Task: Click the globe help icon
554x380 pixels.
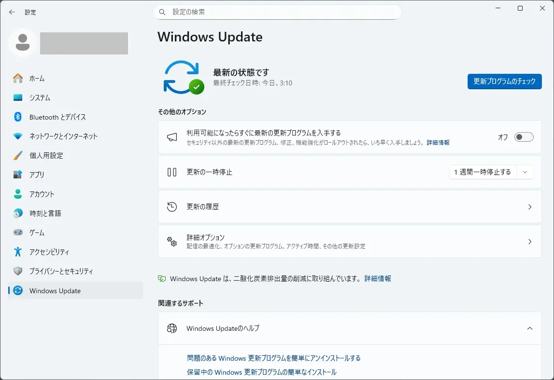Action: click(172, 328)
